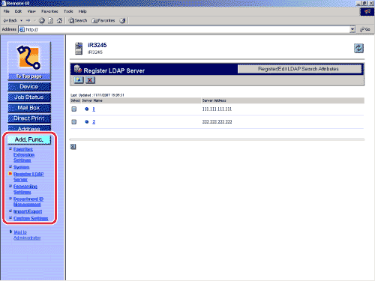Open the System link in sidebar

pos(21,167)
